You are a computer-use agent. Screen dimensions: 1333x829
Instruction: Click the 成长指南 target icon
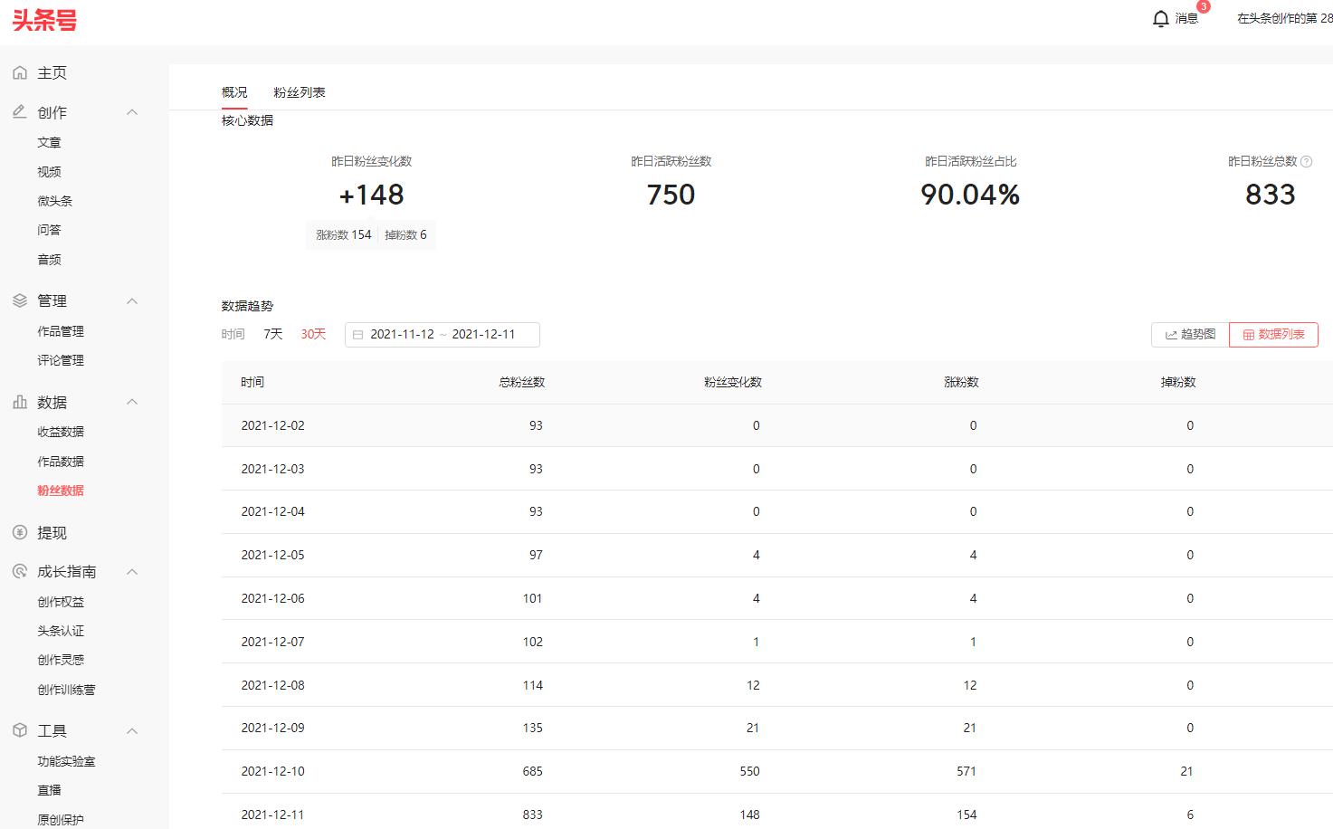click(20, 572)
